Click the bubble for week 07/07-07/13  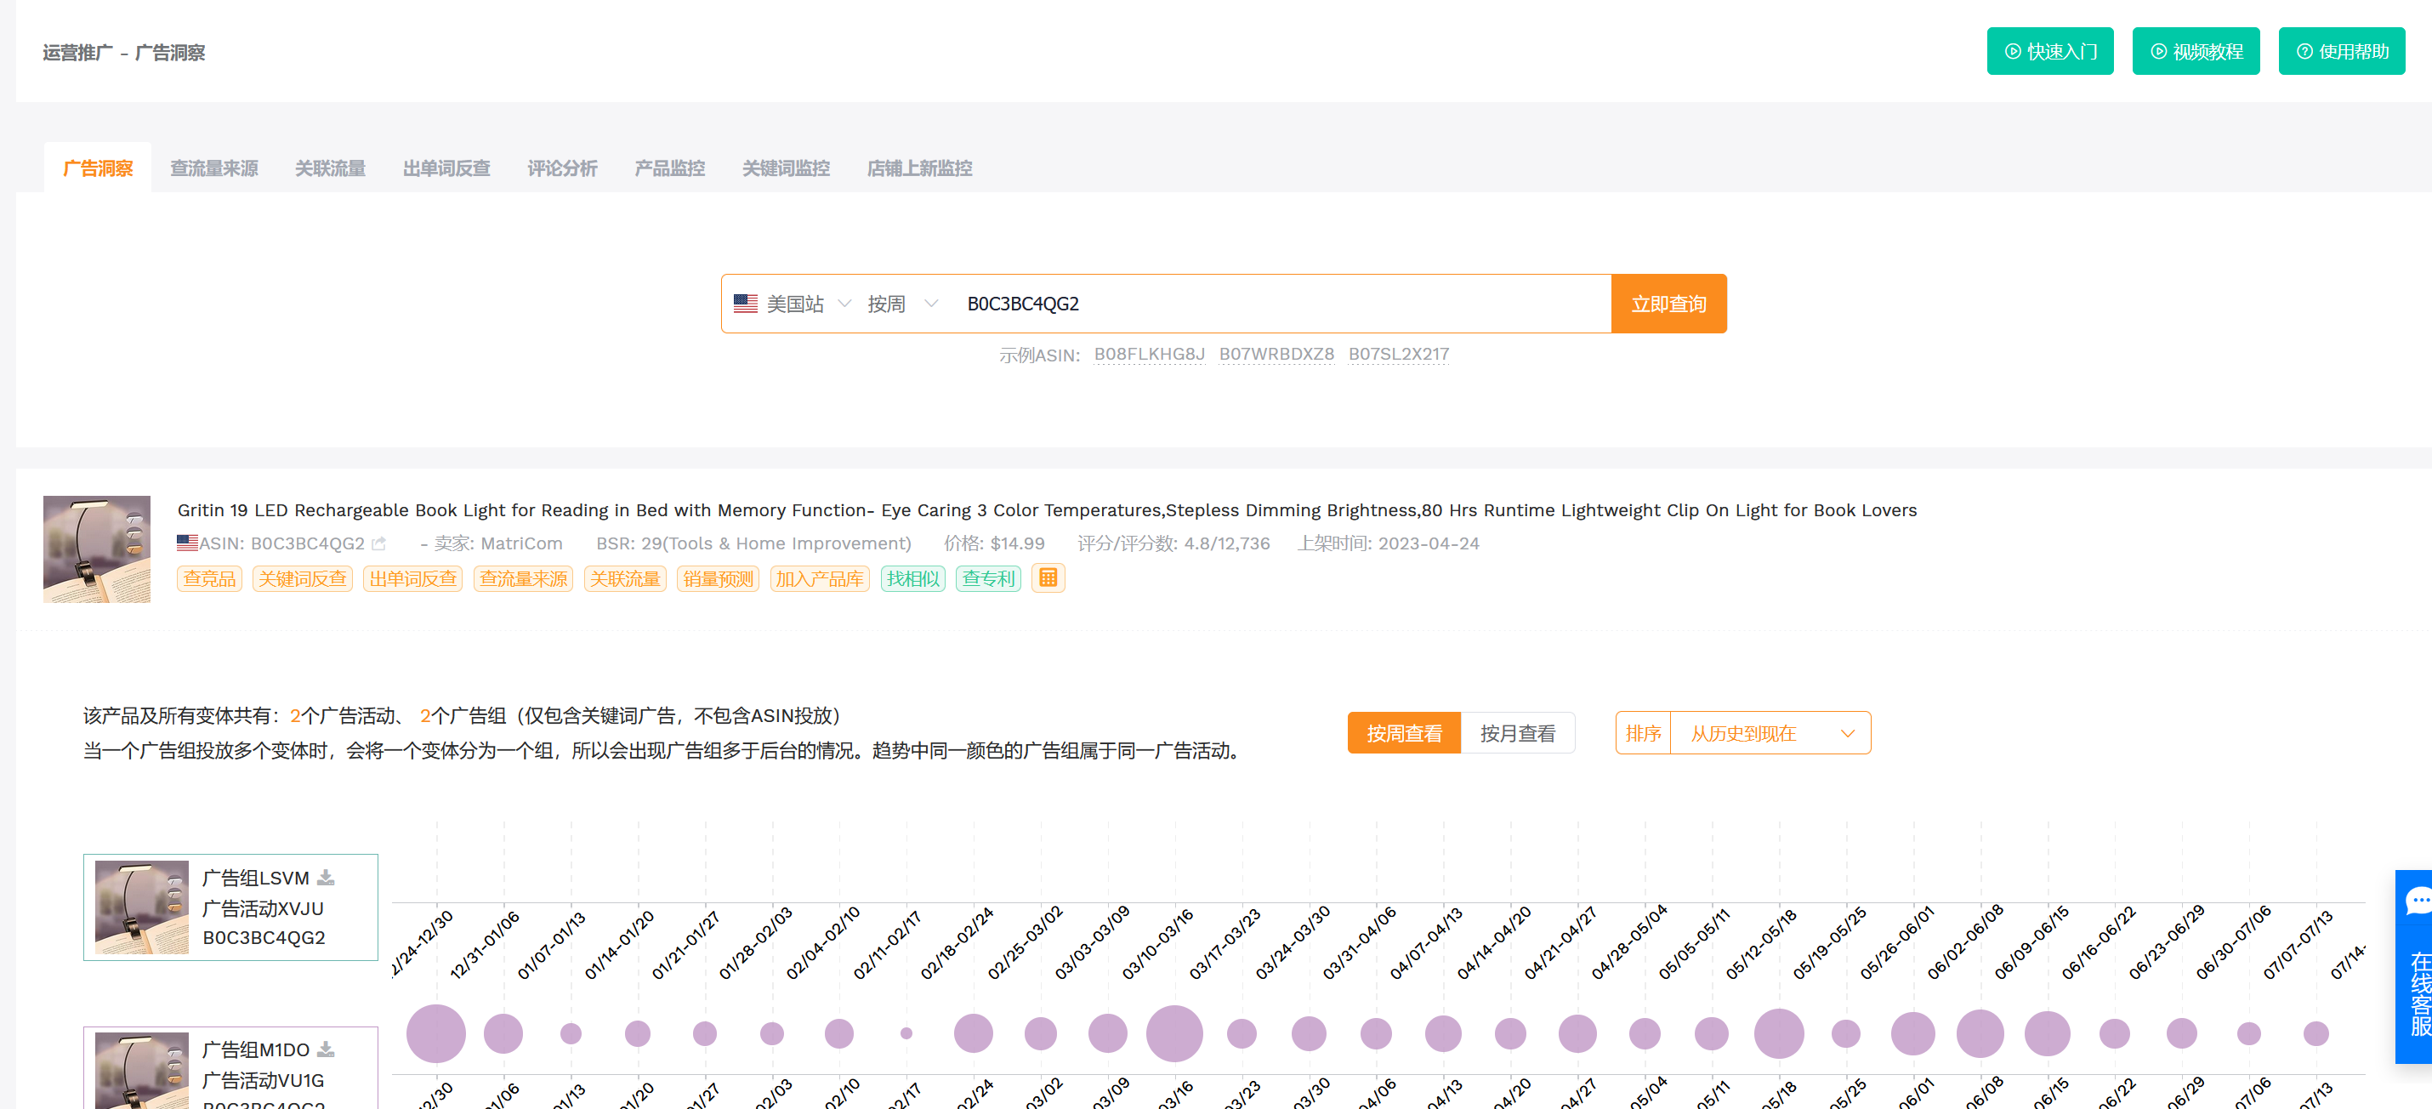[x=2316, y=1033]
